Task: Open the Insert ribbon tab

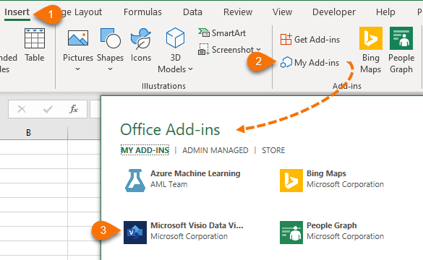Action: tap(17, 12)
